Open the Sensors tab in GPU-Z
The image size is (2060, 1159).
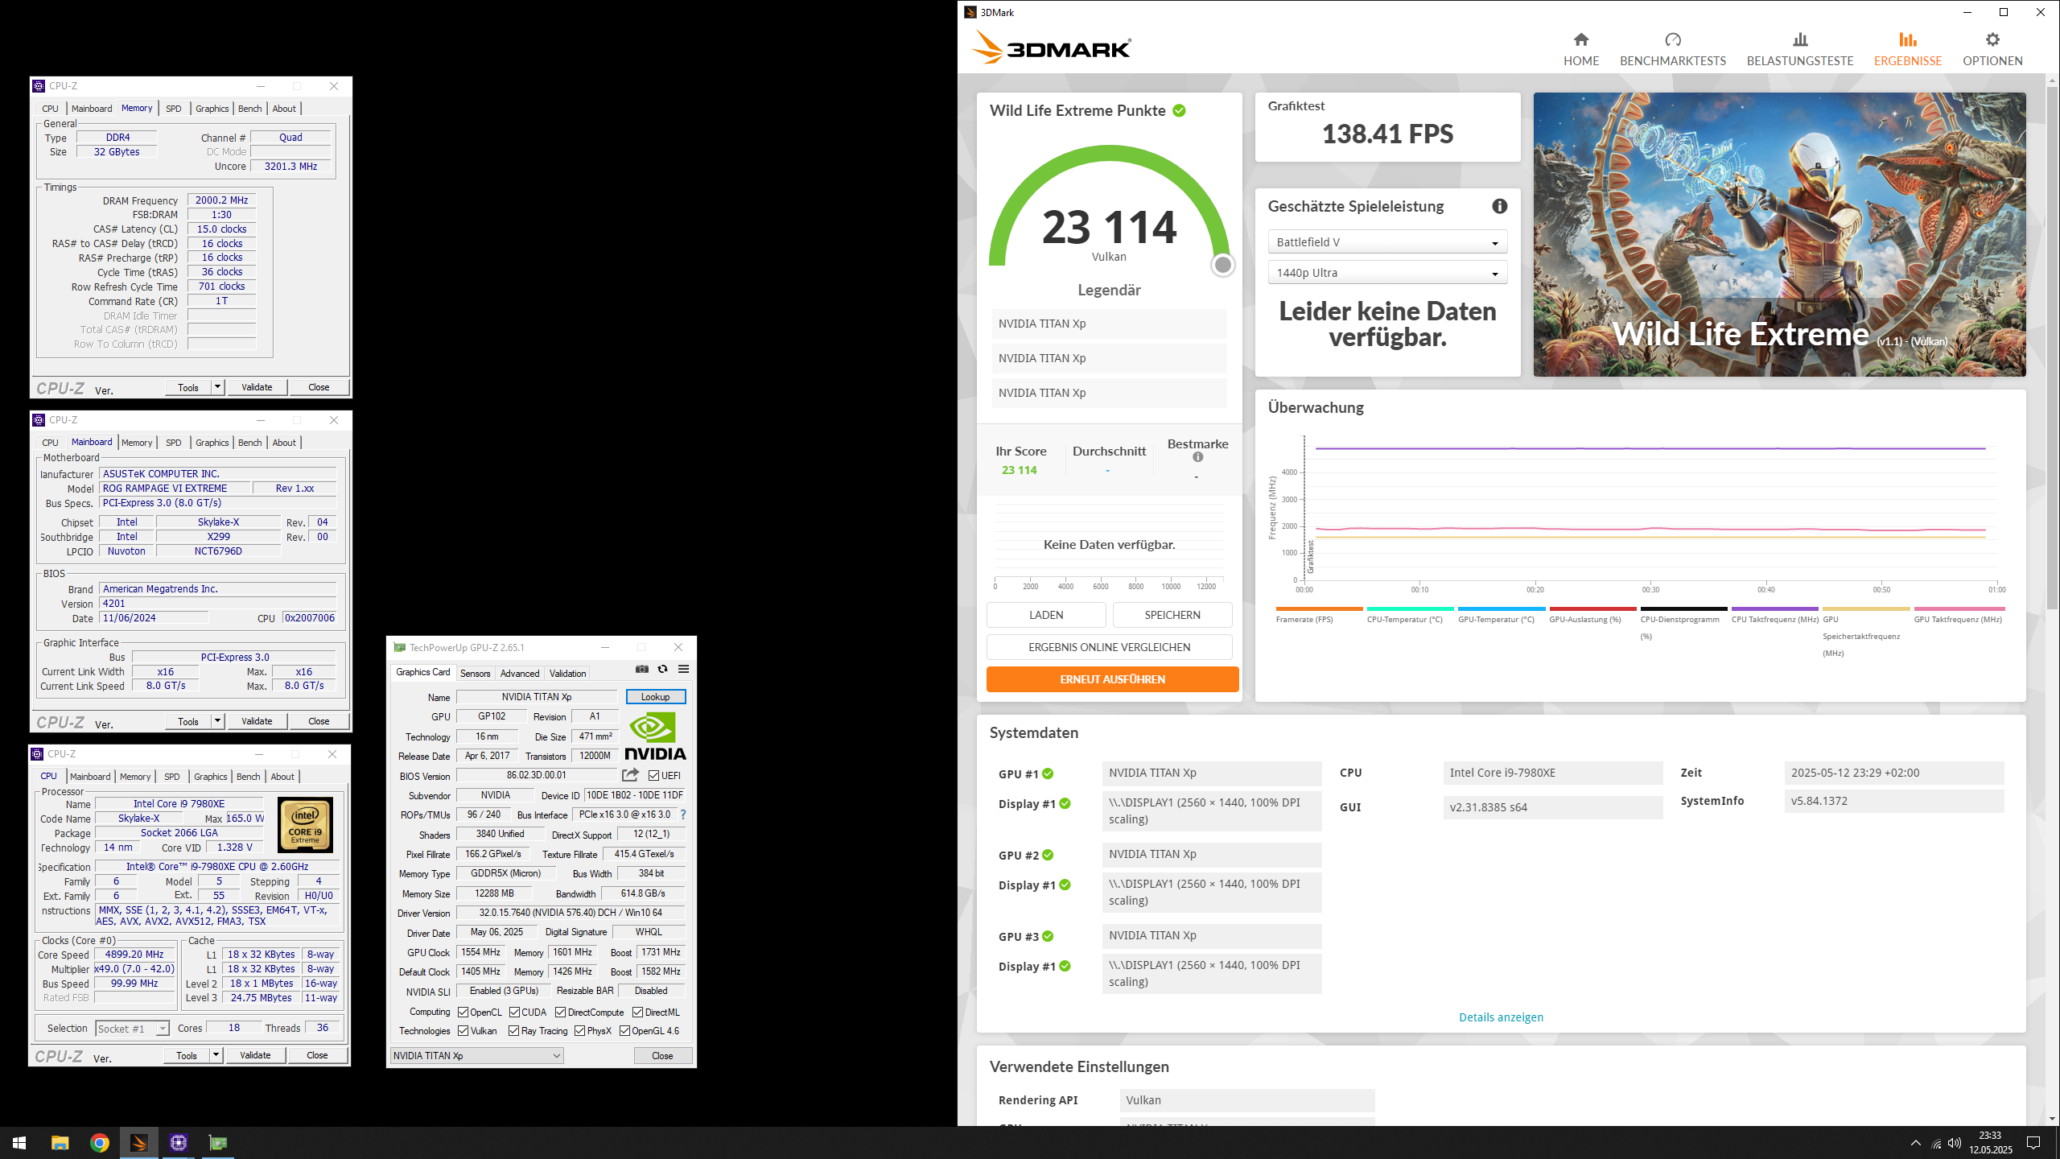[x=475, y=674]
